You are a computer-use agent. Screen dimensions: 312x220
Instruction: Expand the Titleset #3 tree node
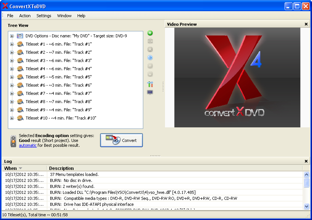click(12, 61)
